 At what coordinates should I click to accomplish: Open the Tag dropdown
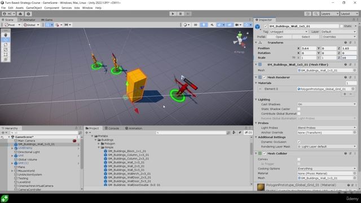coord(288,32)
